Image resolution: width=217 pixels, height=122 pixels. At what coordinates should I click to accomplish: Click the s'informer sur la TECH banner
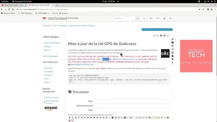coord(196,56)
